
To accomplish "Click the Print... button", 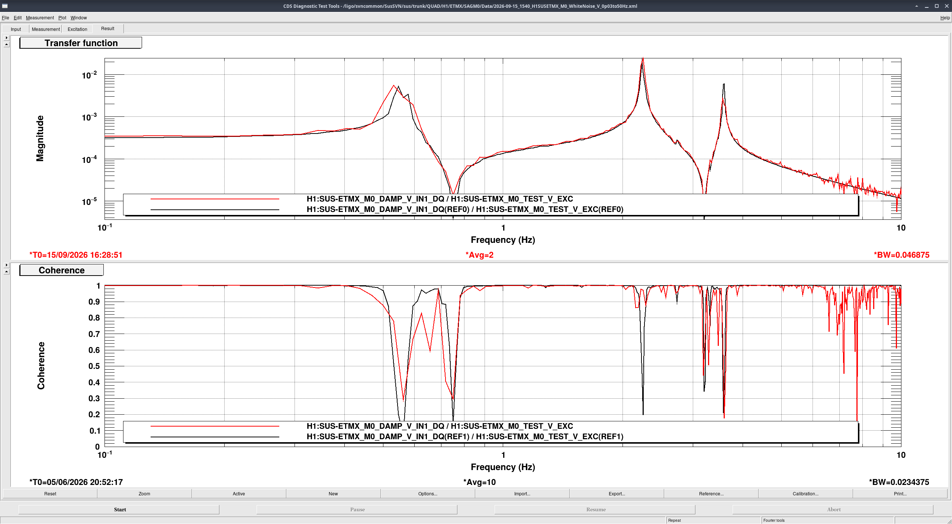I will coord(900,494).
